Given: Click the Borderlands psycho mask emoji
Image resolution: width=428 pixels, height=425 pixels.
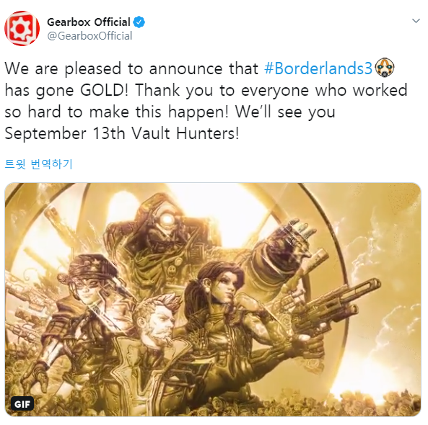Looking at the screenshot, I should [385, 68].
